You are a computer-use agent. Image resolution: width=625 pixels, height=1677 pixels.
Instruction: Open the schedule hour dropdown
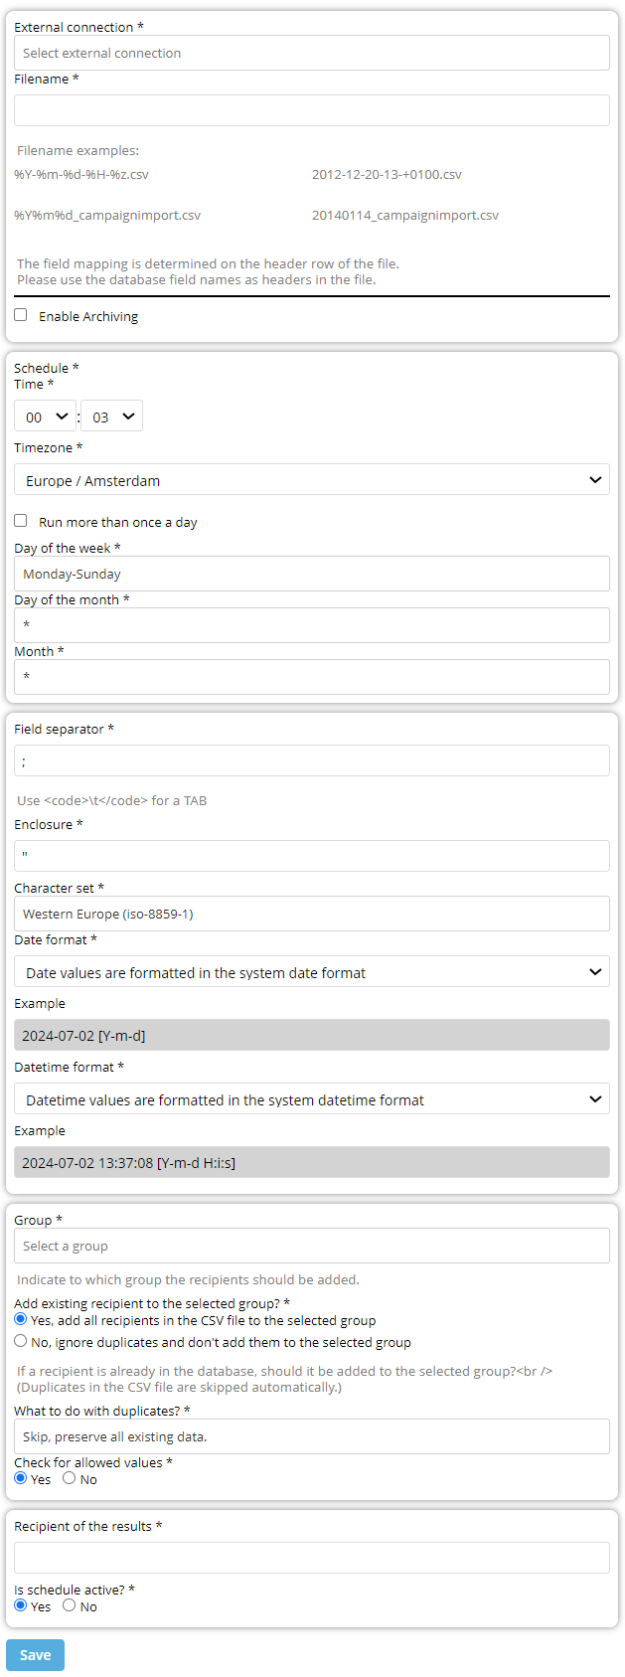[46, 417]
